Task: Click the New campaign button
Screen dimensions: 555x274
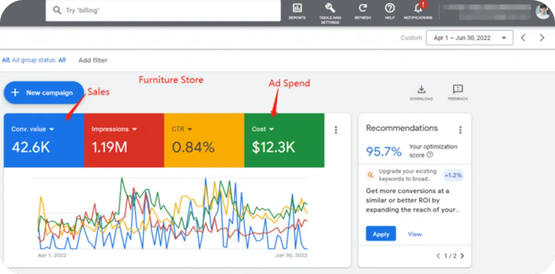Action: [43, 93]
